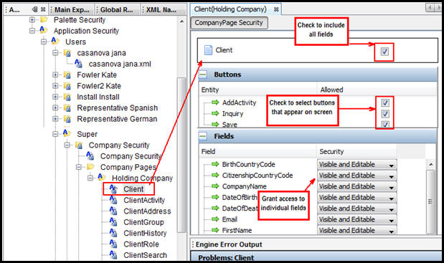
Task: Click the Representative Spanish user icon
Action: click(67, 108)
